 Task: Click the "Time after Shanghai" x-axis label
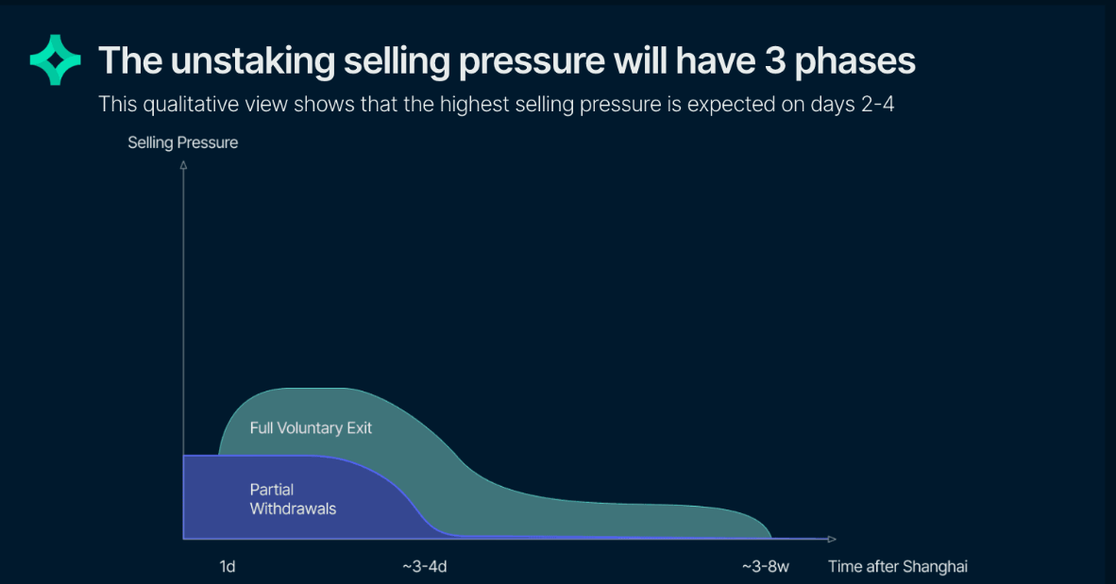(x=898, y=567)
